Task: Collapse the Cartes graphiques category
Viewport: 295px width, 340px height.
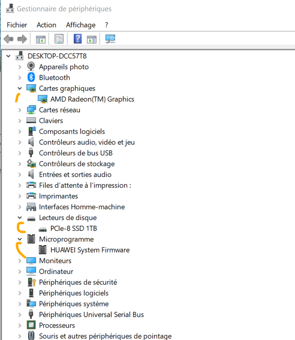Action: pos(20,88)
